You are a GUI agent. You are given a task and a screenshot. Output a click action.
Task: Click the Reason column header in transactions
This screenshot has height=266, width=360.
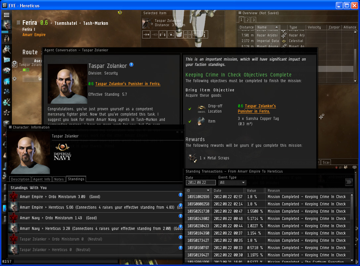click(308, 190)
